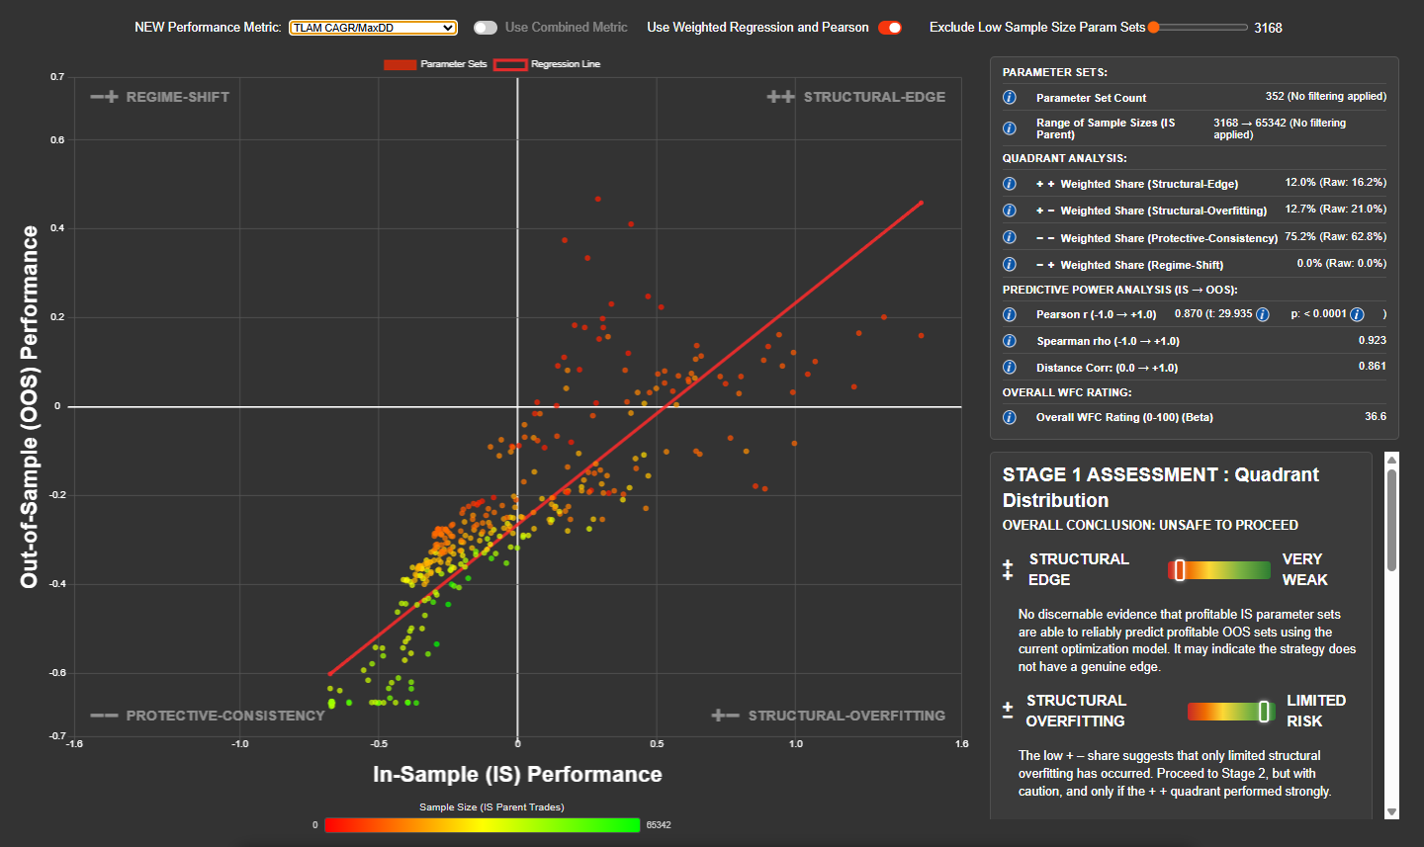Screen dimensions: 1424x847
Task: Click info icon for Protective-Consistency weighted share
Action: [x=1010, y=237]
